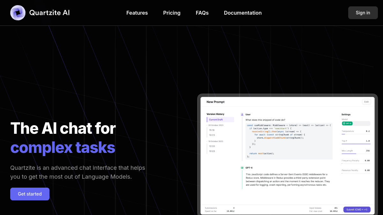
Task: Click the Sign in button
Action: [x=363, y=13]
